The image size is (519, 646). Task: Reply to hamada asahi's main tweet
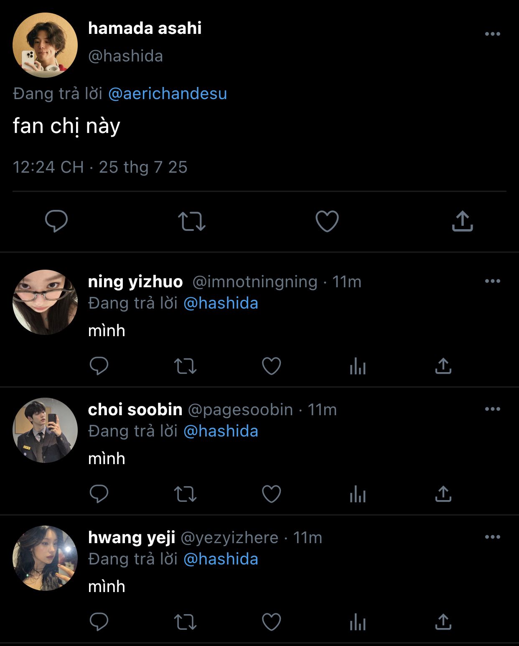pos(56,221)
